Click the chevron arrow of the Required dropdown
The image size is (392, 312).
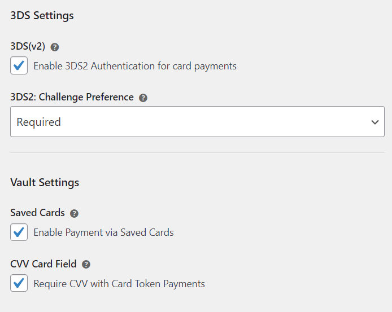(374, 122)
